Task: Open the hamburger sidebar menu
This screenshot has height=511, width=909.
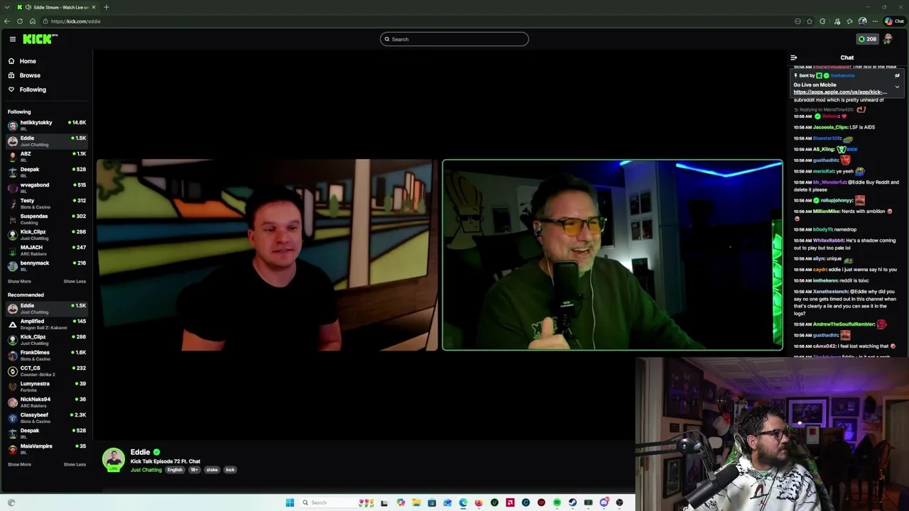Action: tap(12, 39)
